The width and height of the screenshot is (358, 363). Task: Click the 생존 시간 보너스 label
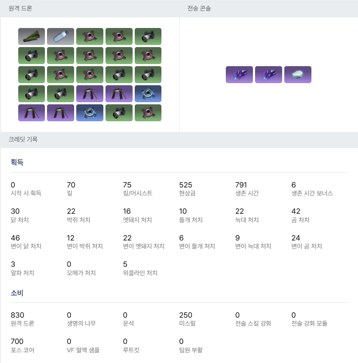click(312, 193)
